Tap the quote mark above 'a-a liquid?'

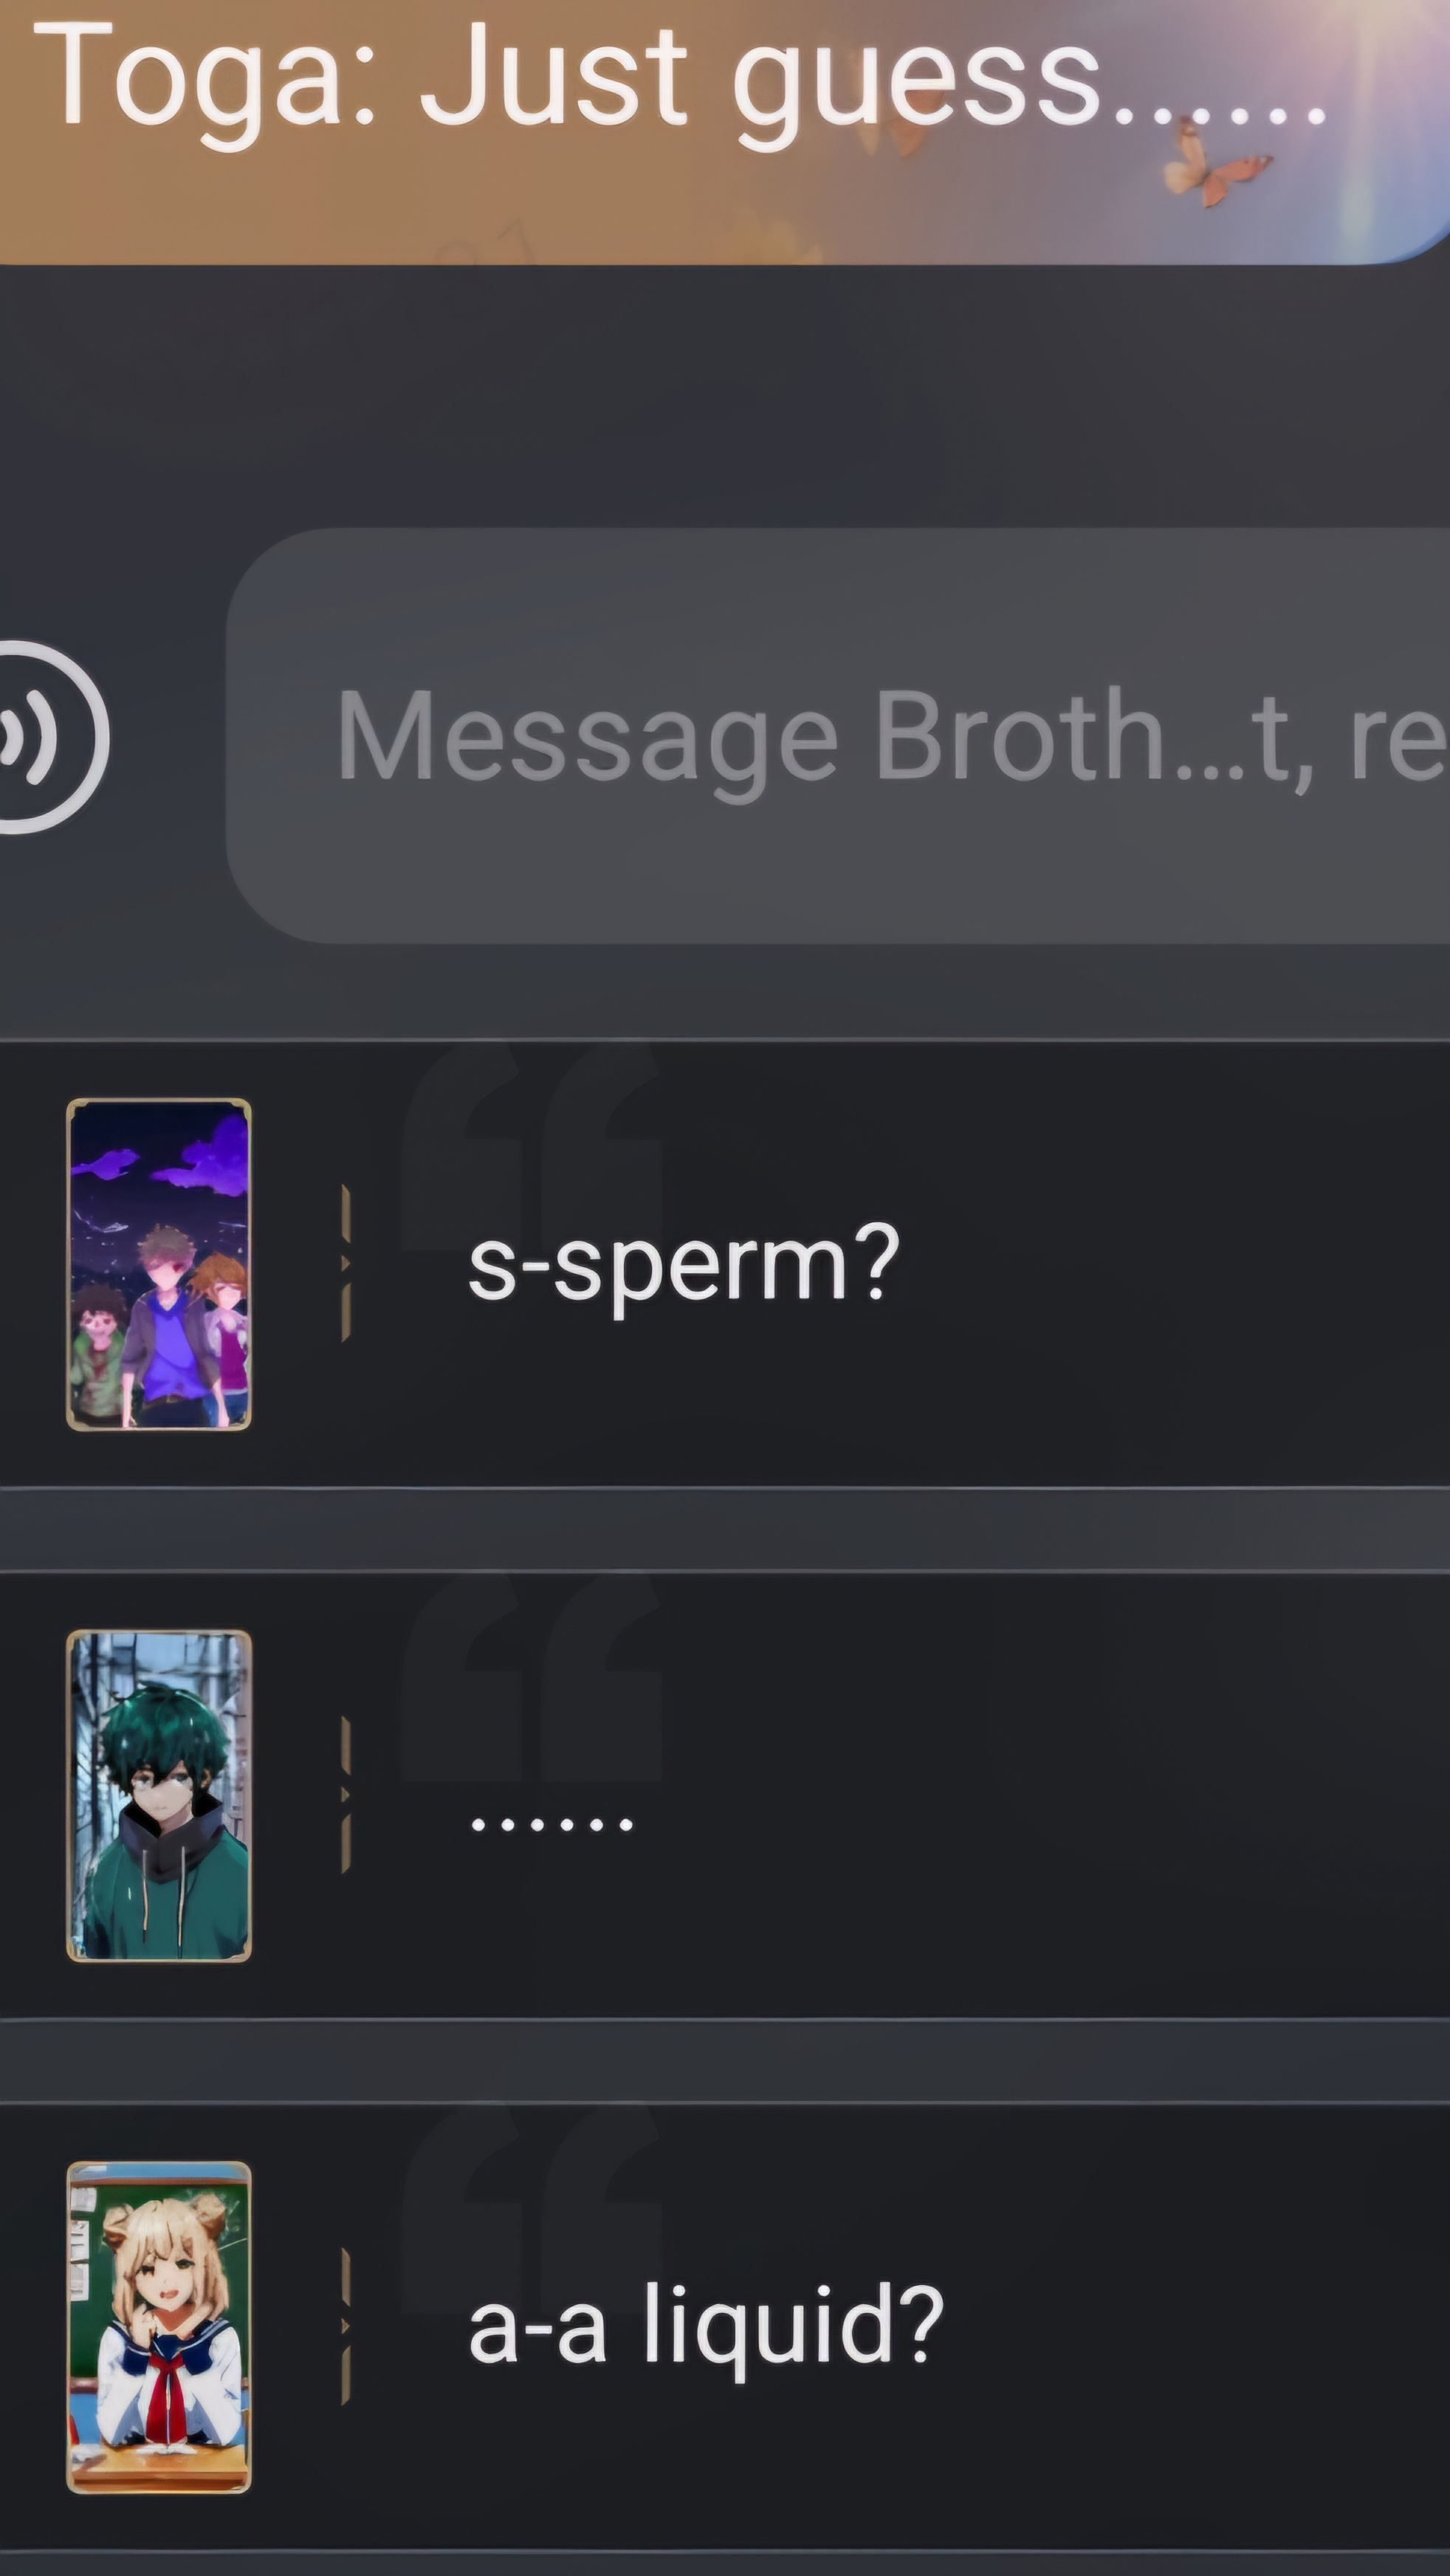pos(531,2209)
